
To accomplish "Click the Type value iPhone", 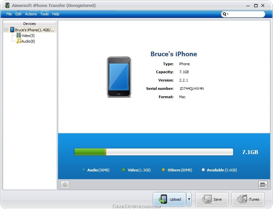I will tap(184, 64).
